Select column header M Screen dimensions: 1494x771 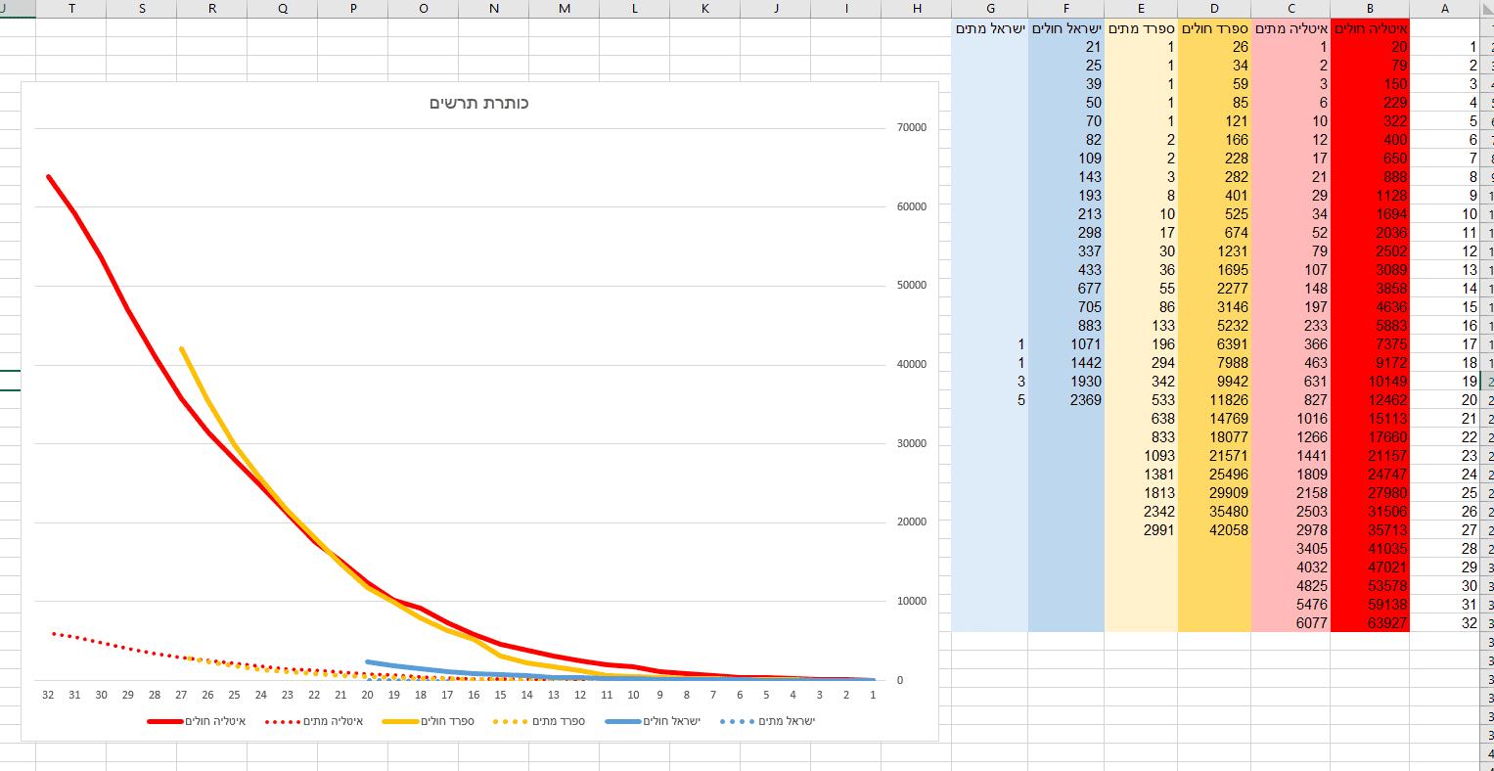click(565, 9)
